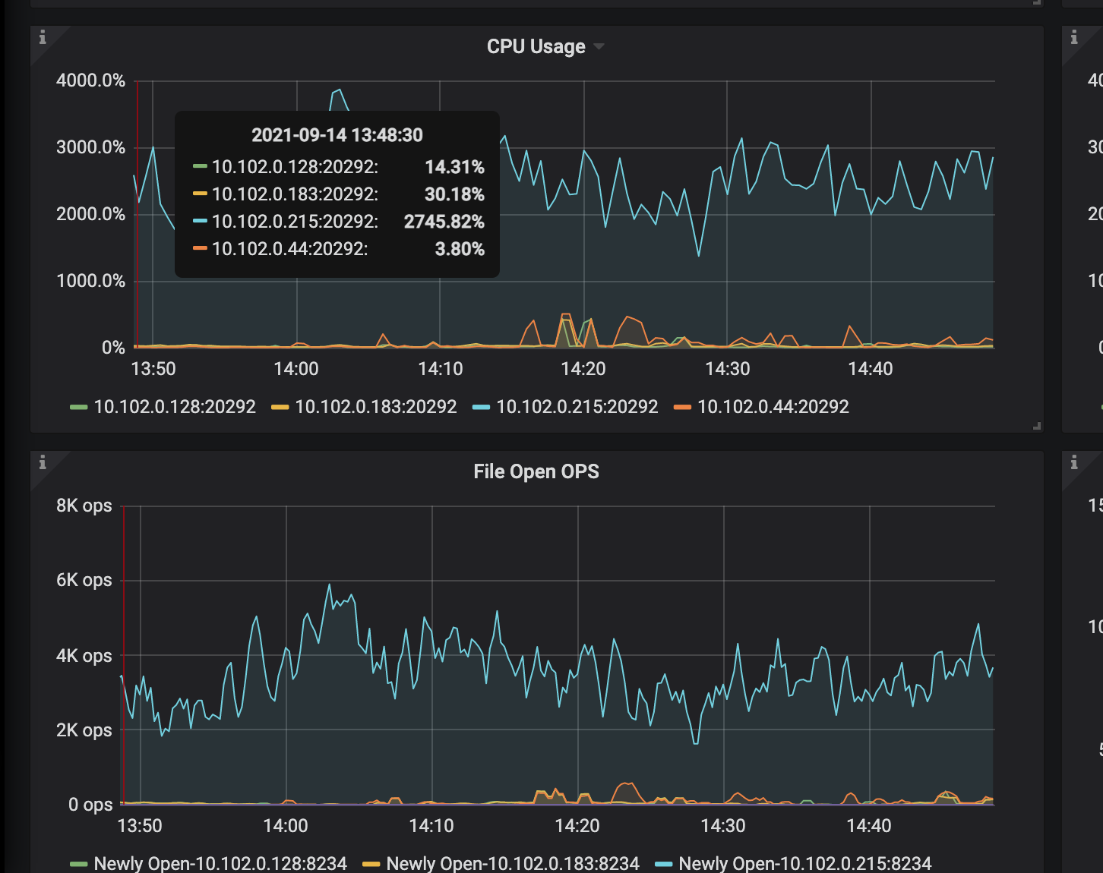The width and height of the screenshot is (1103, 873).
Task: Toggle the Newly Open-10.102.0.183:8234 legend series
Action: point(513,863)
